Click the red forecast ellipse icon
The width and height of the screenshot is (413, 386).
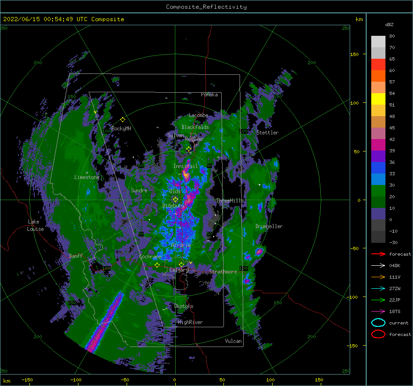(378, 334)
